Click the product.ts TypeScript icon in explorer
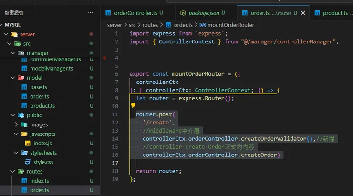Viewport: 353px width, 196px height. [x=24, y=106]
